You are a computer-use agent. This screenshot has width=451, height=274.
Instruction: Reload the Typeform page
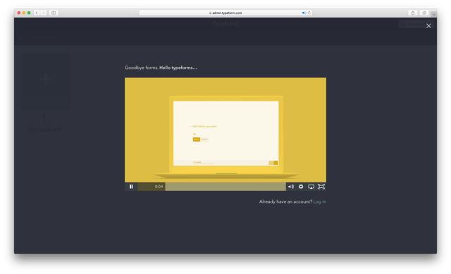[x=309, y=13]
